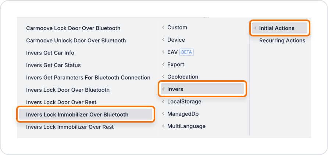Expand the Custom category chevron
328x155 pixels.
(x=163, y=28)
